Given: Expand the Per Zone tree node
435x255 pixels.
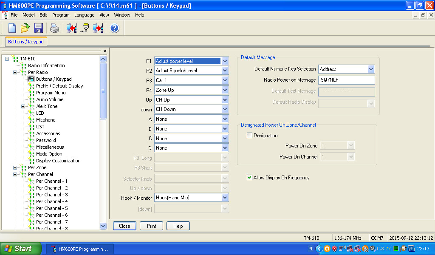Looking at the screenshot, I should 15,167.
